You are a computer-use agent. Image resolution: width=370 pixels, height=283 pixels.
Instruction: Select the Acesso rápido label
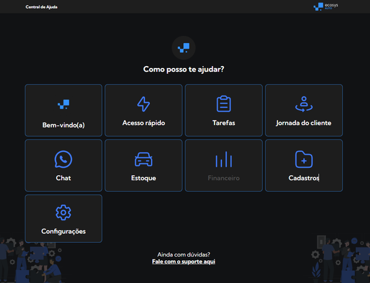click(x=143, y=123)
